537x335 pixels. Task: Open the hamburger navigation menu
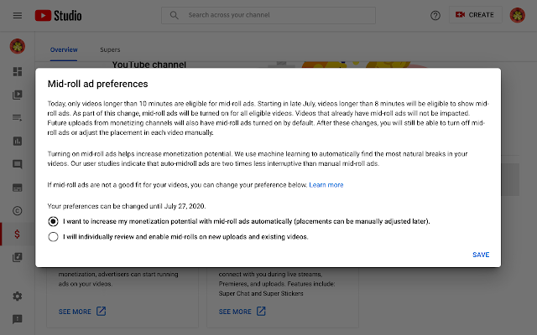[x=18, y=15]
